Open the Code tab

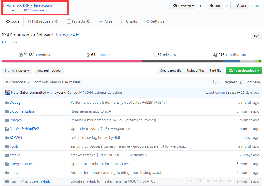coord(12,21)
